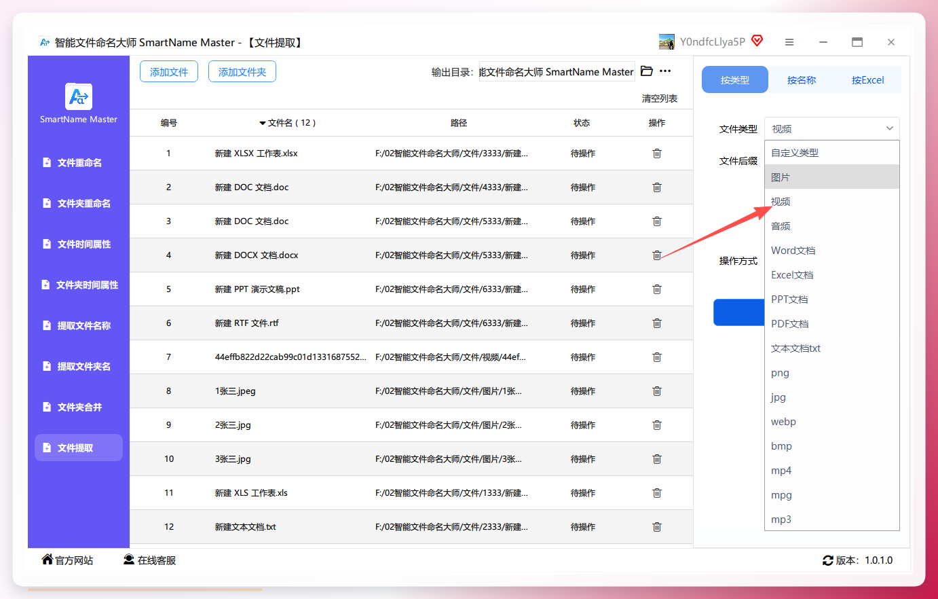
Task: Open 文件重命名 in the sidebar
Action: [79, 163]
